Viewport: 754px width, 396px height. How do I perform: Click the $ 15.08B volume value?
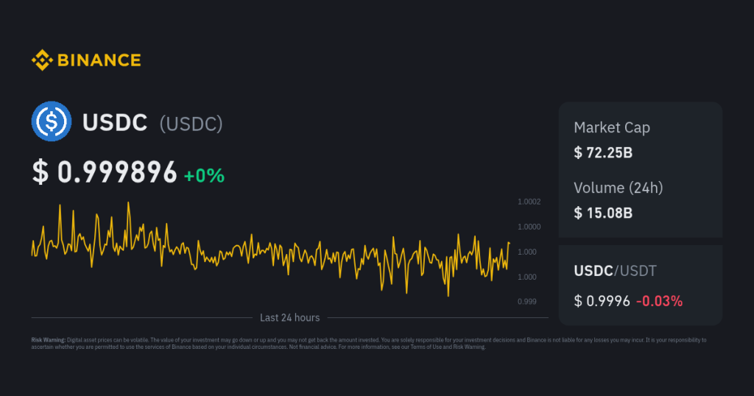tap(603, 213)
